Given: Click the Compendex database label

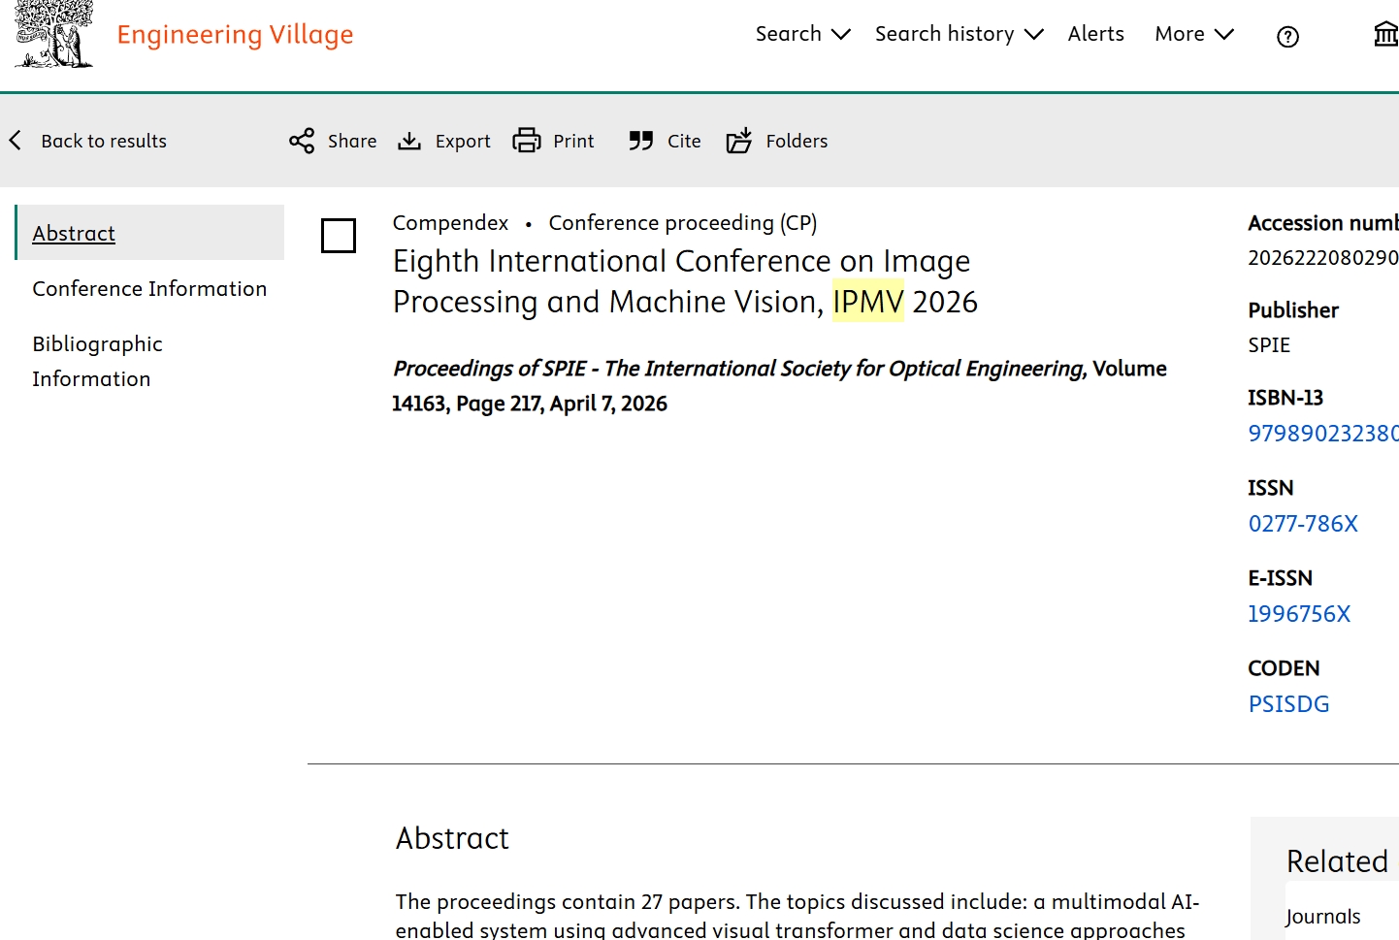Looking at the screenshot, I should tap(450, 223).
